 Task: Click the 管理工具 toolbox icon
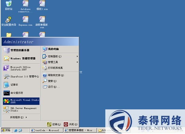tap(45, 62)
